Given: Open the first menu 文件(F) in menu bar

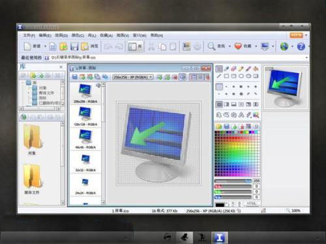Looking at the screenshot, I should click(29, 35).
